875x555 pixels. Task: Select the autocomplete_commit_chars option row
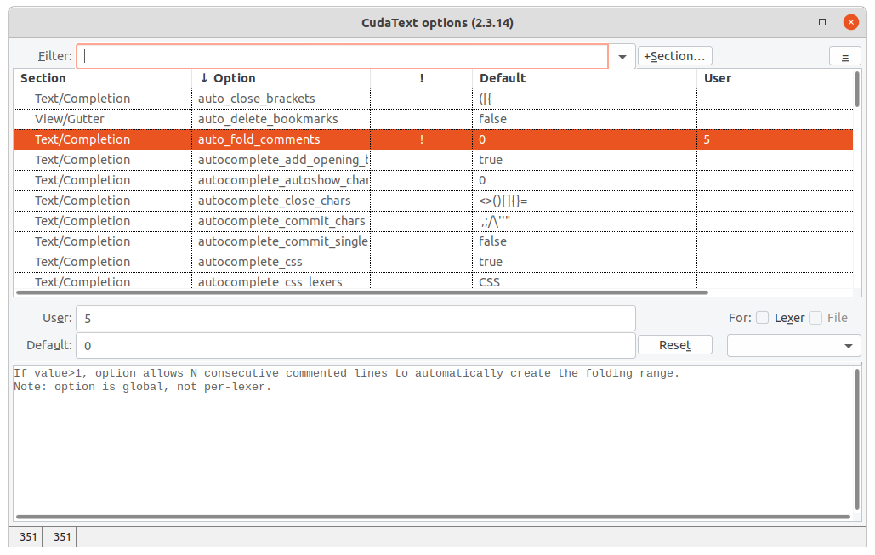(433, 222)
